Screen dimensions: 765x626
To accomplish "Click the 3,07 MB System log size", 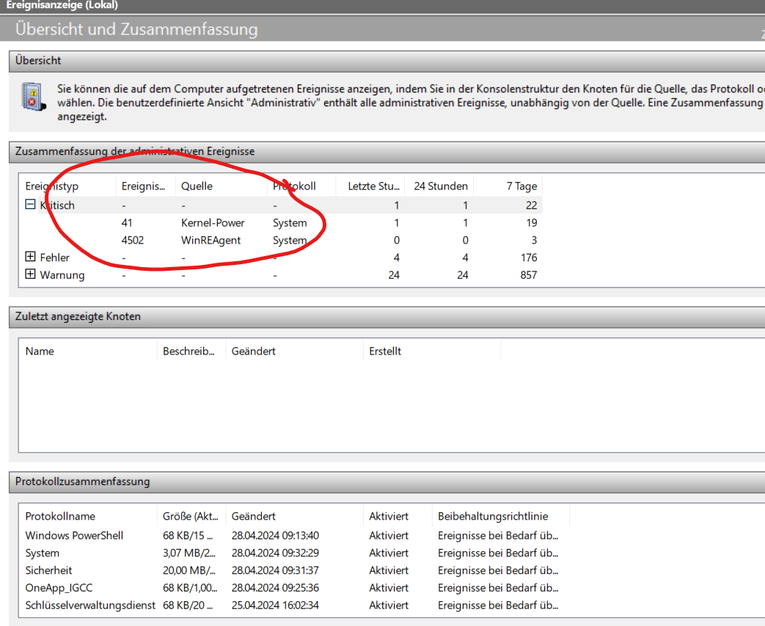I will 188,553.
